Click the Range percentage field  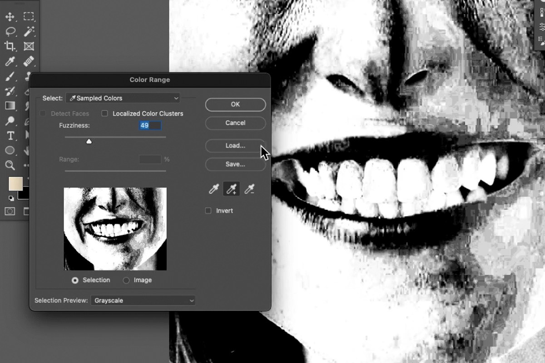pyautogui.click(x=150, y=160)
